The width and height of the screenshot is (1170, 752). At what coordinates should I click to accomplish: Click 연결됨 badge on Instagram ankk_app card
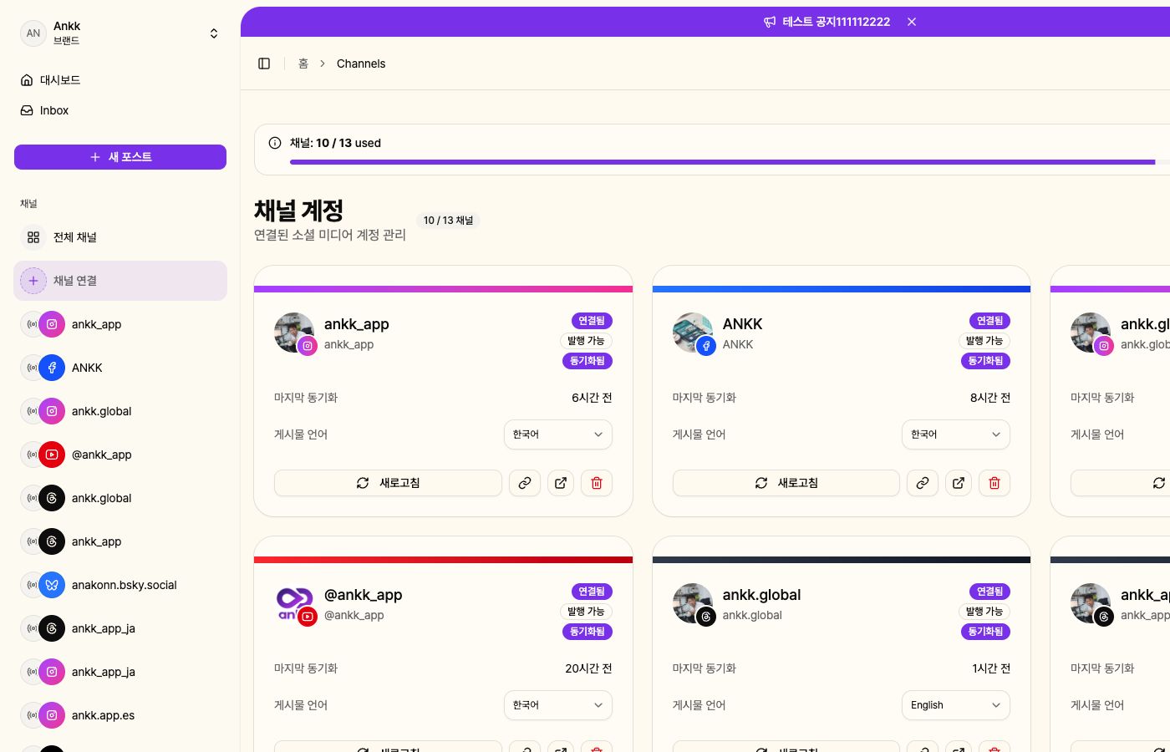[x=592, y=321]
